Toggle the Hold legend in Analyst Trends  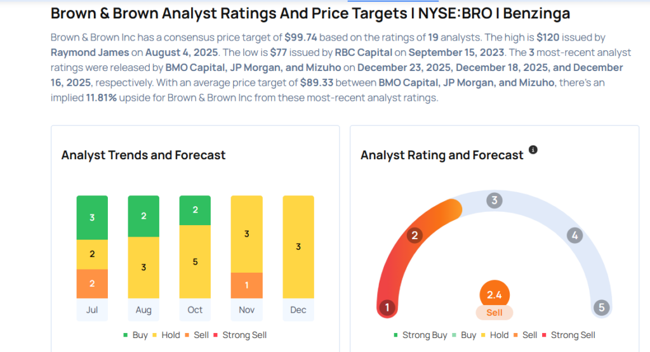point(168,335)
